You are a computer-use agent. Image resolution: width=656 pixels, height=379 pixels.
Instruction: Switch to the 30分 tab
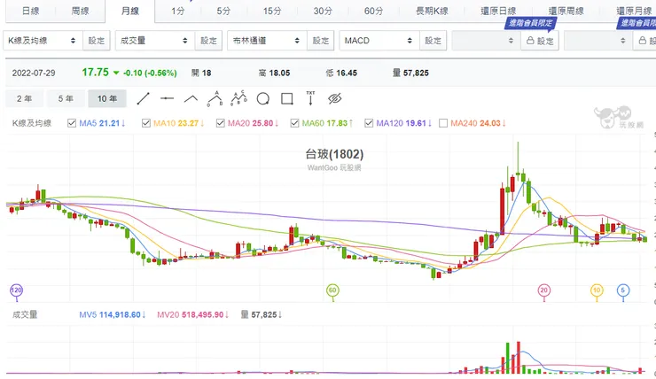pos(323,11)
